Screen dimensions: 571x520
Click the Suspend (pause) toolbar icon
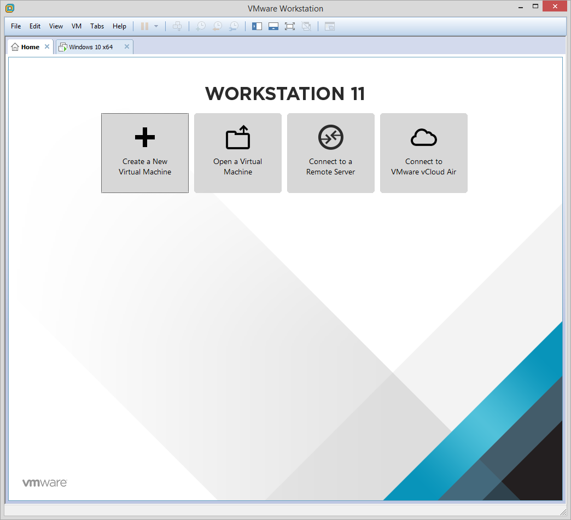click(144, 26)
